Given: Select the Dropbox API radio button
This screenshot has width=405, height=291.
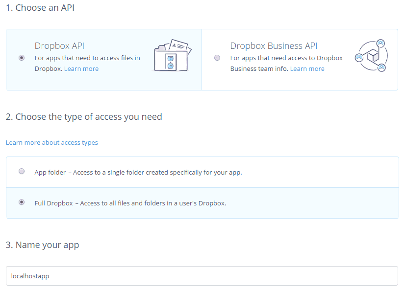Looking at the screenshot, I should point(22,58).
